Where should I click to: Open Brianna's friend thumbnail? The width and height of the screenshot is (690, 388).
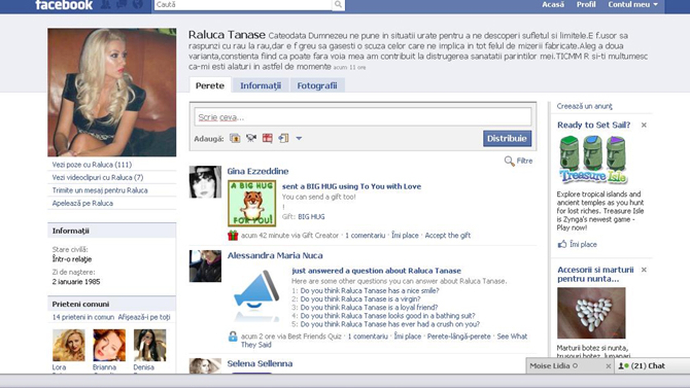[109, 345]
